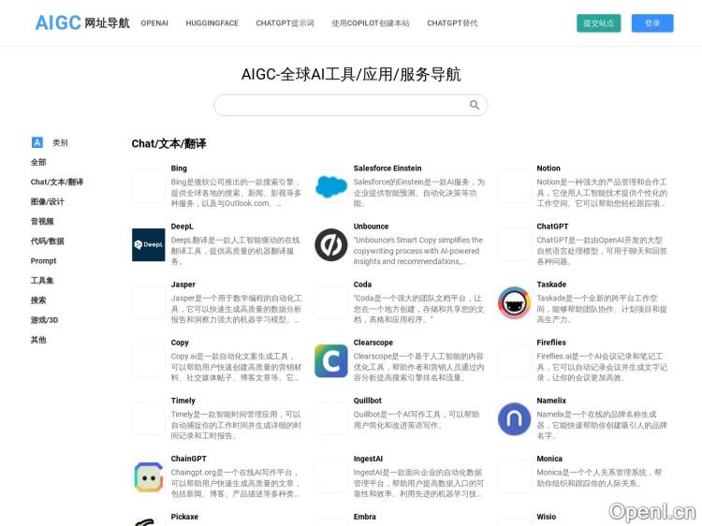Click the Quillbot card placeholder thumbnail
702x526 pixels.
click(330, 419)
